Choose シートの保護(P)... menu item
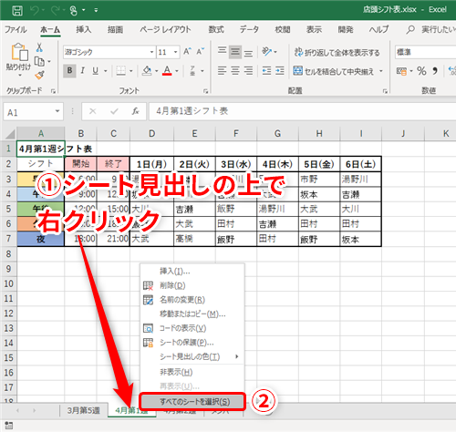The image size is (456, 432). [192, 343]
